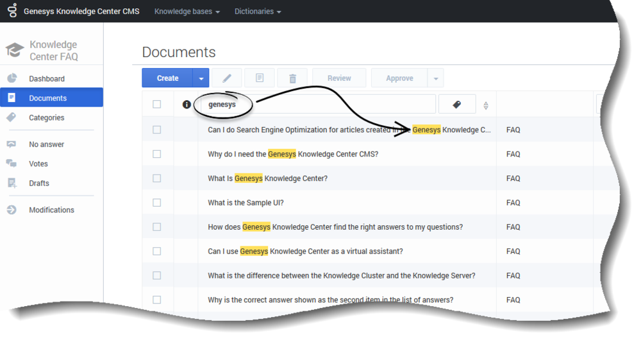
Task: Click the Genesys logo icon in header
Action: point(13,11)
